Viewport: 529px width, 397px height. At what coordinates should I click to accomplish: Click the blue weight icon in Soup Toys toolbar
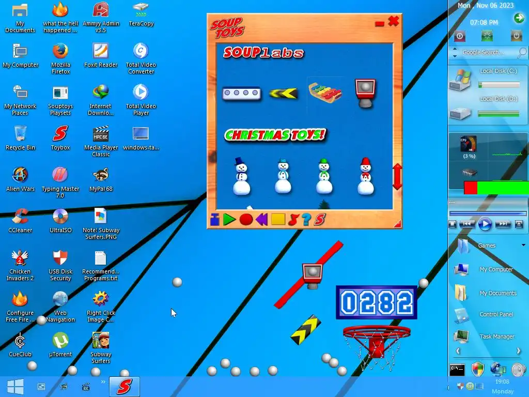coord(214,220)
